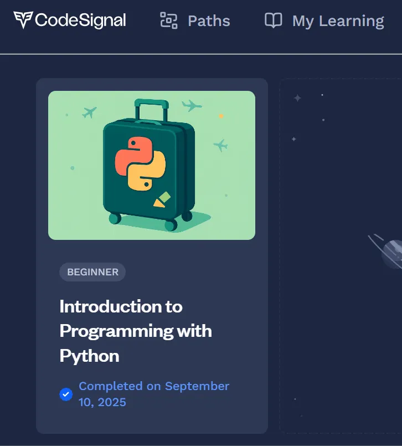Click the airplane right of the suitcase
The height and width of the screenshot is (446, 402).
(220, 145)
